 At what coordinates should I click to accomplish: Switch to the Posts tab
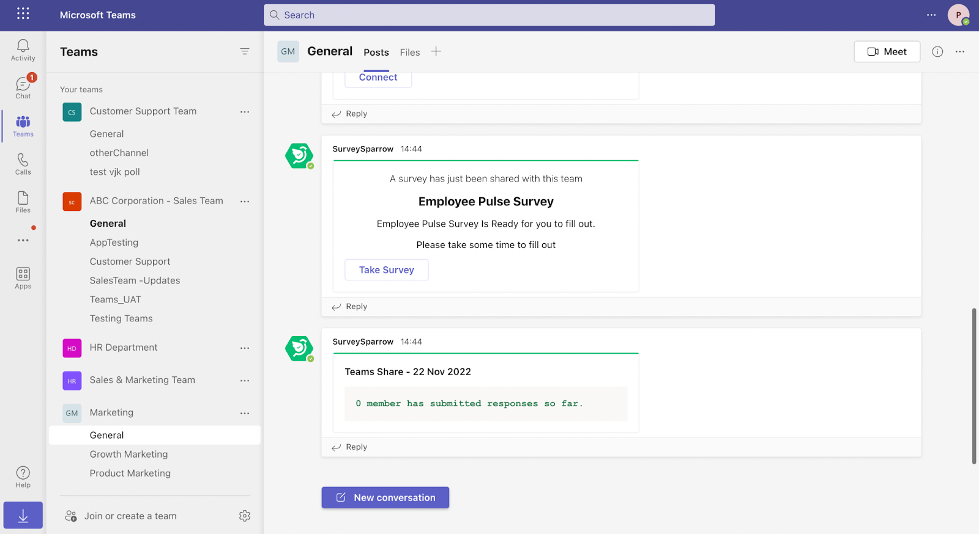pyautogui.click(x=376, y=53)
